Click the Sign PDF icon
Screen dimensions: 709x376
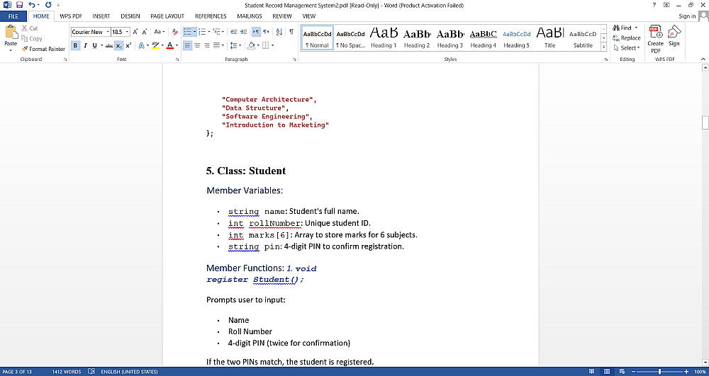[674, 35]
